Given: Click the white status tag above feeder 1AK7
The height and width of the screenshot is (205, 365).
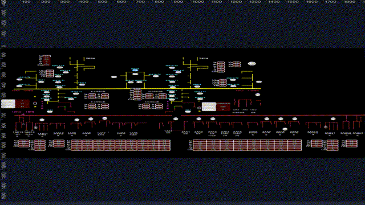Looking at the screenshot, I should pos(105,118).
